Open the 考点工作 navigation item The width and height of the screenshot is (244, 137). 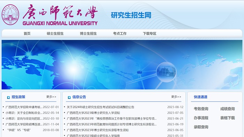[120, 33]
